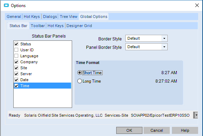The width and height of the screenshot is (203, 136).
Task: Select the Language row label in the list
Action: pos(29,56)
